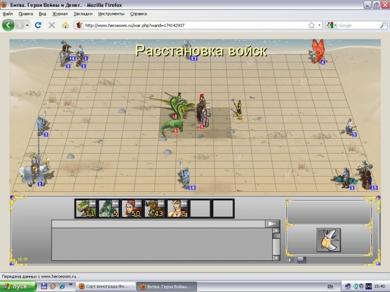Launch Internet Explorer from quick launch
The height and width of the screenshot is (292, 390).
(x=62, y=286)
